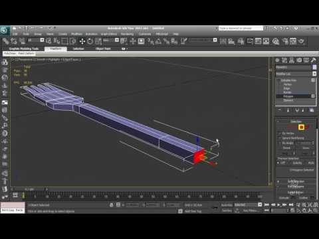The height and width of the screenshot is (239, 319).
Task: Click the Grow selection button
Action: [306, 148]
